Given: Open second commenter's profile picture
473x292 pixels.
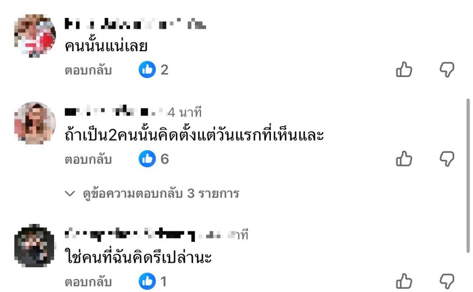Looking at the screenshot, I should (35, 123).
